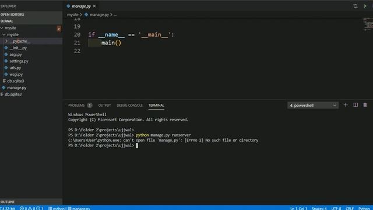Change the UTF-8 encoding in status bar
Image resolution: width=373 pixels, height=210 pixels.
point(336,208)
